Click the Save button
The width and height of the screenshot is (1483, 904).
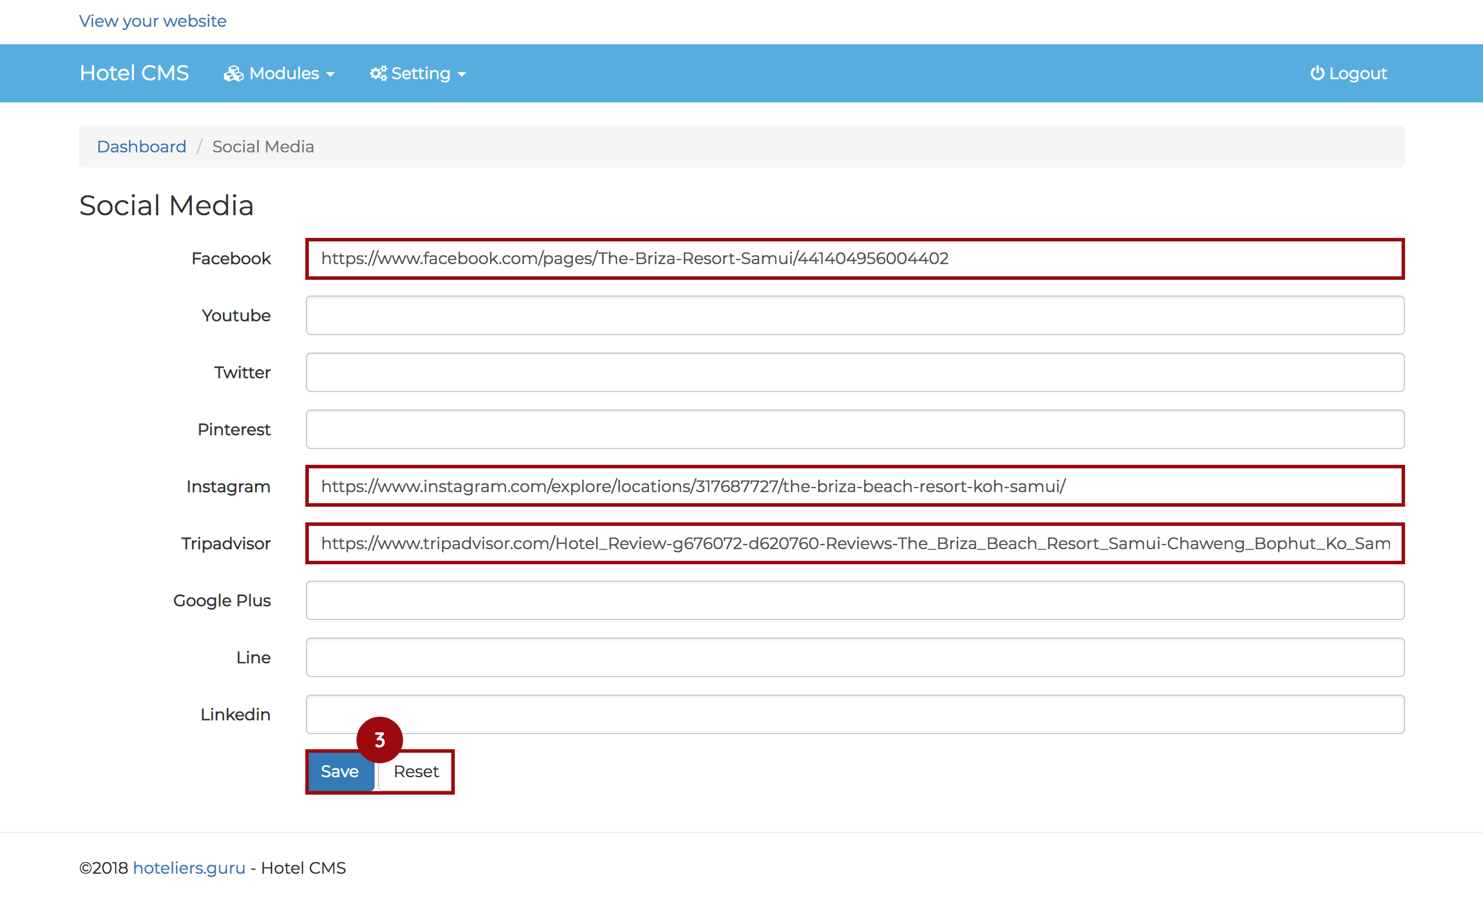pyautogui.click(x=340, y=771)
